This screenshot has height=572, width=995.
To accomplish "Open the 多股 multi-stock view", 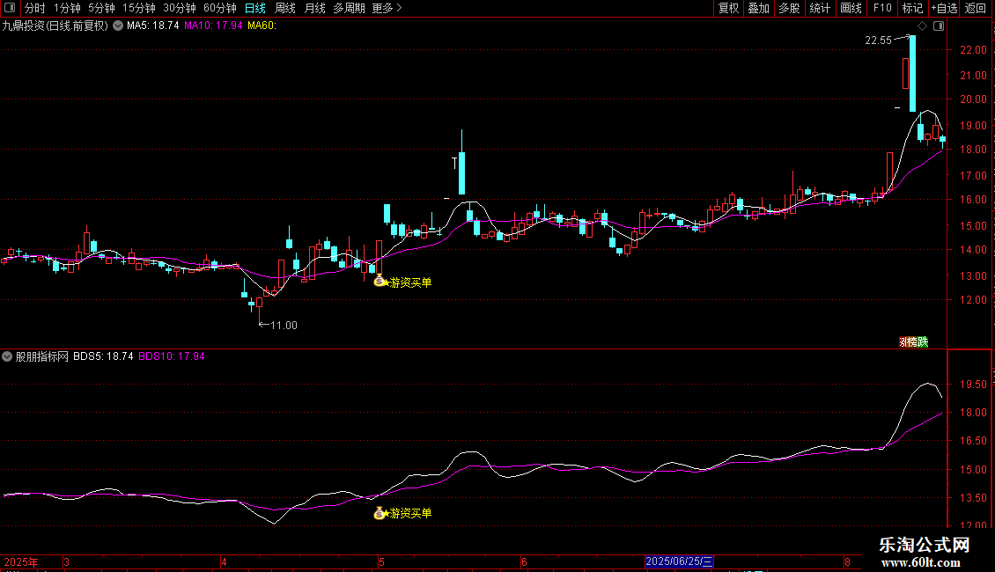I will (x=789, y=8).
